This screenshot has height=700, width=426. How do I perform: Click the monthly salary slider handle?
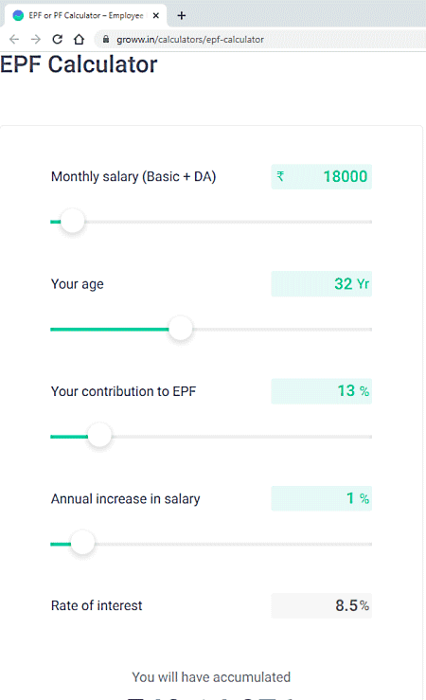(73, 222)
